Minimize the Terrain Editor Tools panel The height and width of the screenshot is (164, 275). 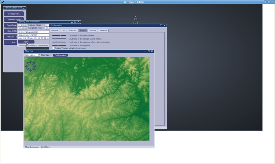pos(24,8)
